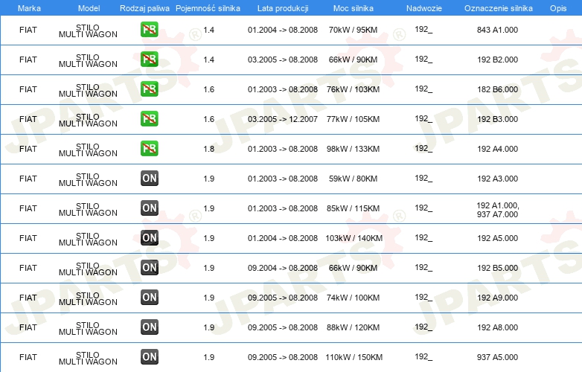
Task: Click the petrol icon in the 192 A4.000 row
Action: pos(149,148)
